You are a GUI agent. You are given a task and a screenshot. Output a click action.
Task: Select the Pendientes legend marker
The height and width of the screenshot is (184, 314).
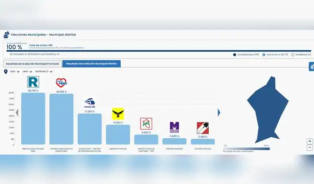point(293,55)
